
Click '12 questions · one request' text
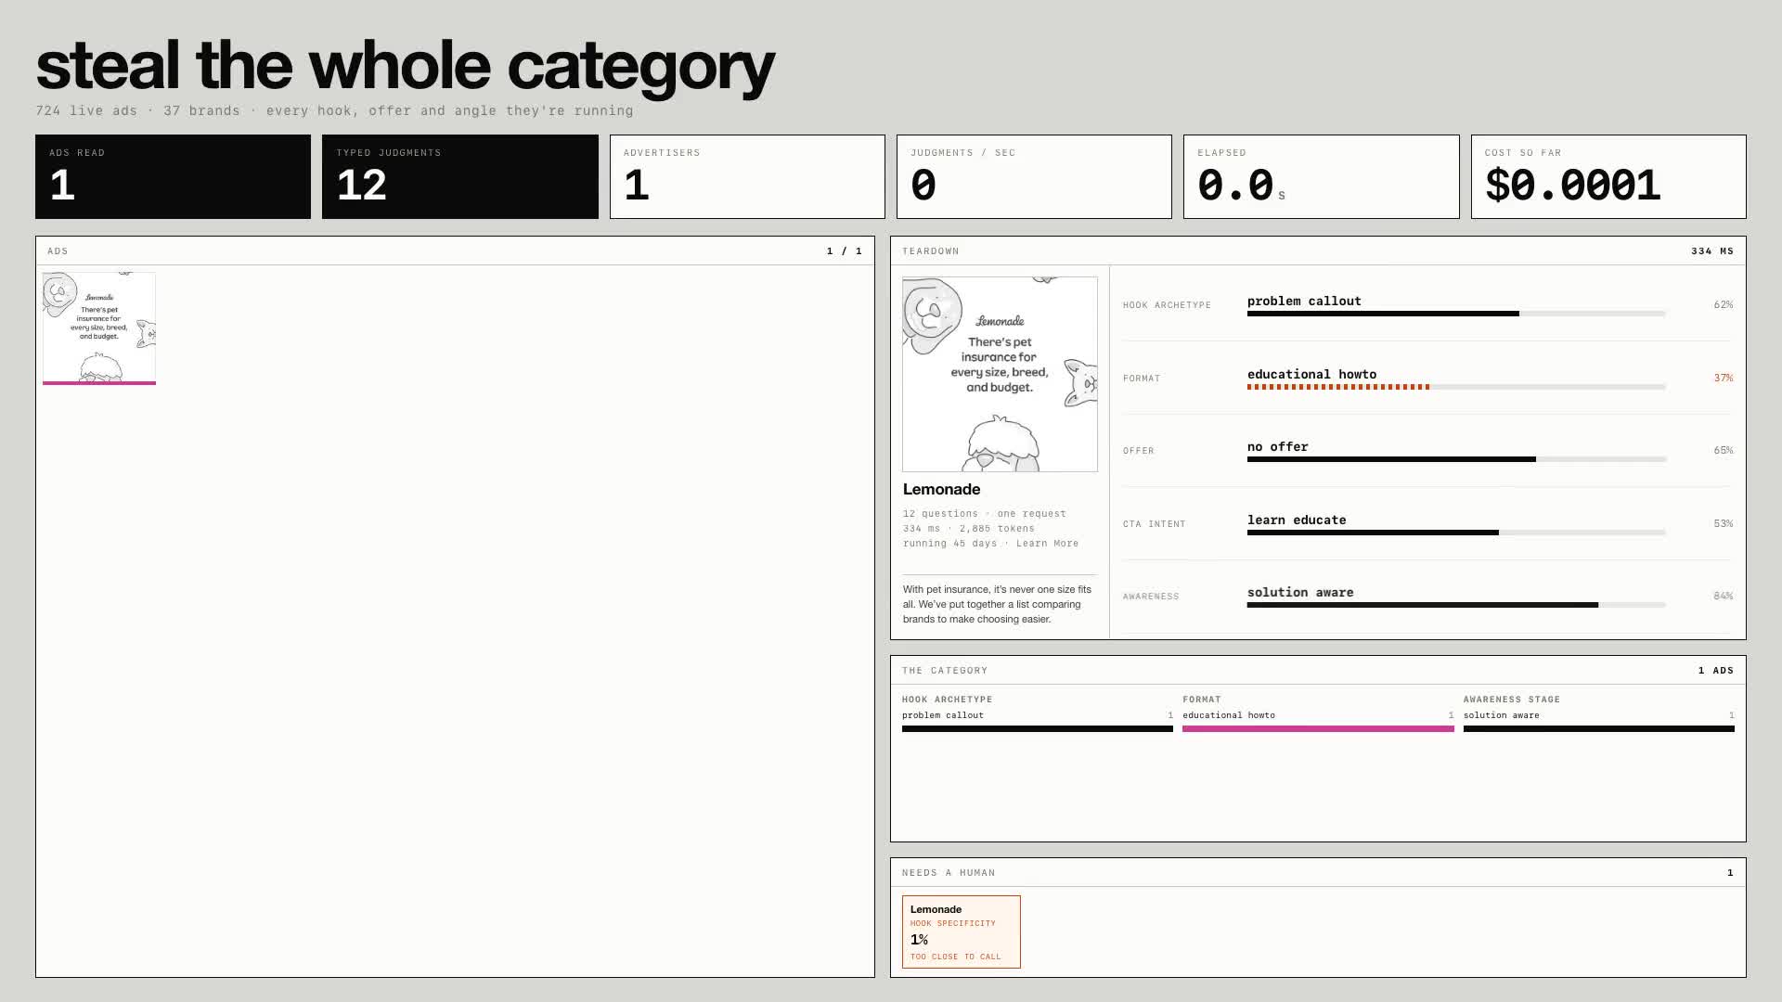pos(984,514)
